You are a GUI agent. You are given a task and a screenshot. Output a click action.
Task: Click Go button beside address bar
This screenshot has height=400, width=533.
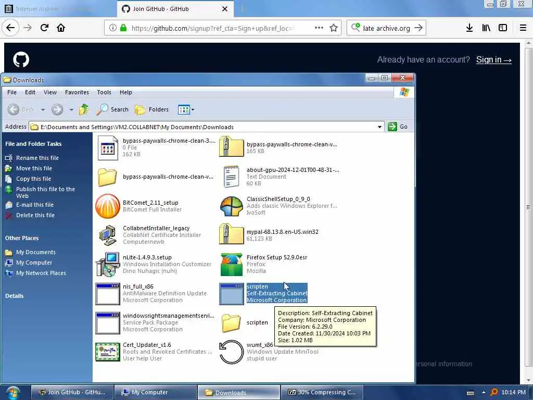(x=398, y=127)
